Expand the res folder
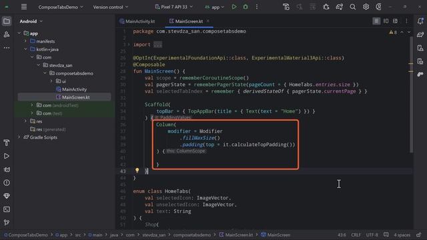This screenshot has width=427, height=240. click(x=25, y=121)
